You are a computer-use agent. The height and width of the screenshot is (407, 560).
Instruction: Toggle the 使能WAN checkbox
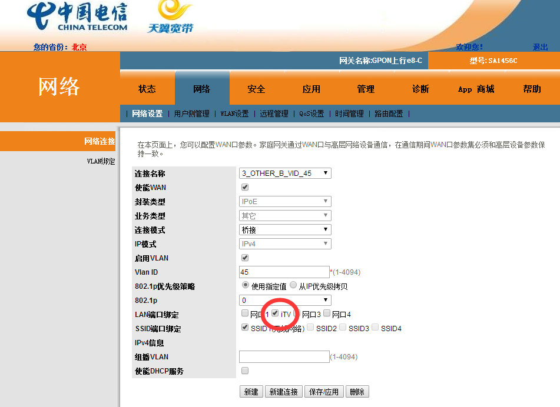[245, 187]
